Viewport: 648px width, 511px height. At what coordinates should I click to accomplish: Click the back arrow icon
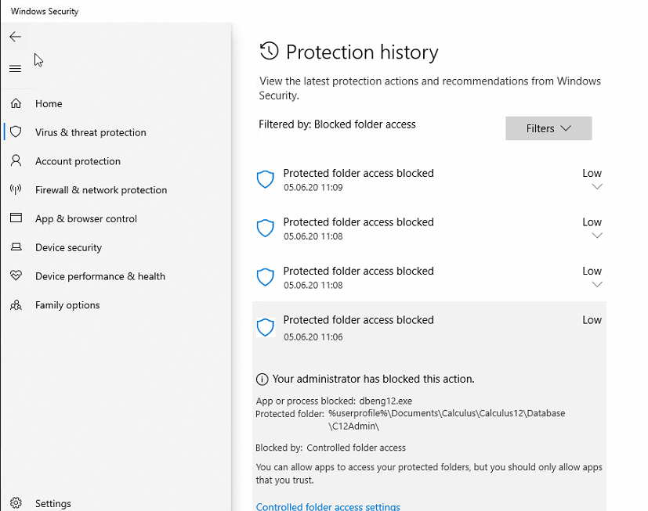(x=15, y=37)
